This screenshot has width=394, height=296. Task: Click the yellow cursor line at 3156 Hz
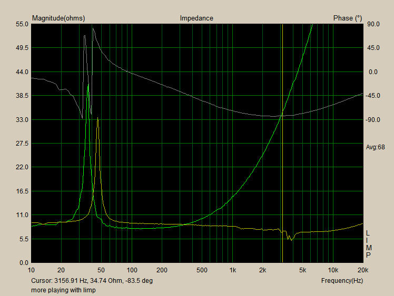coord(282,143)
